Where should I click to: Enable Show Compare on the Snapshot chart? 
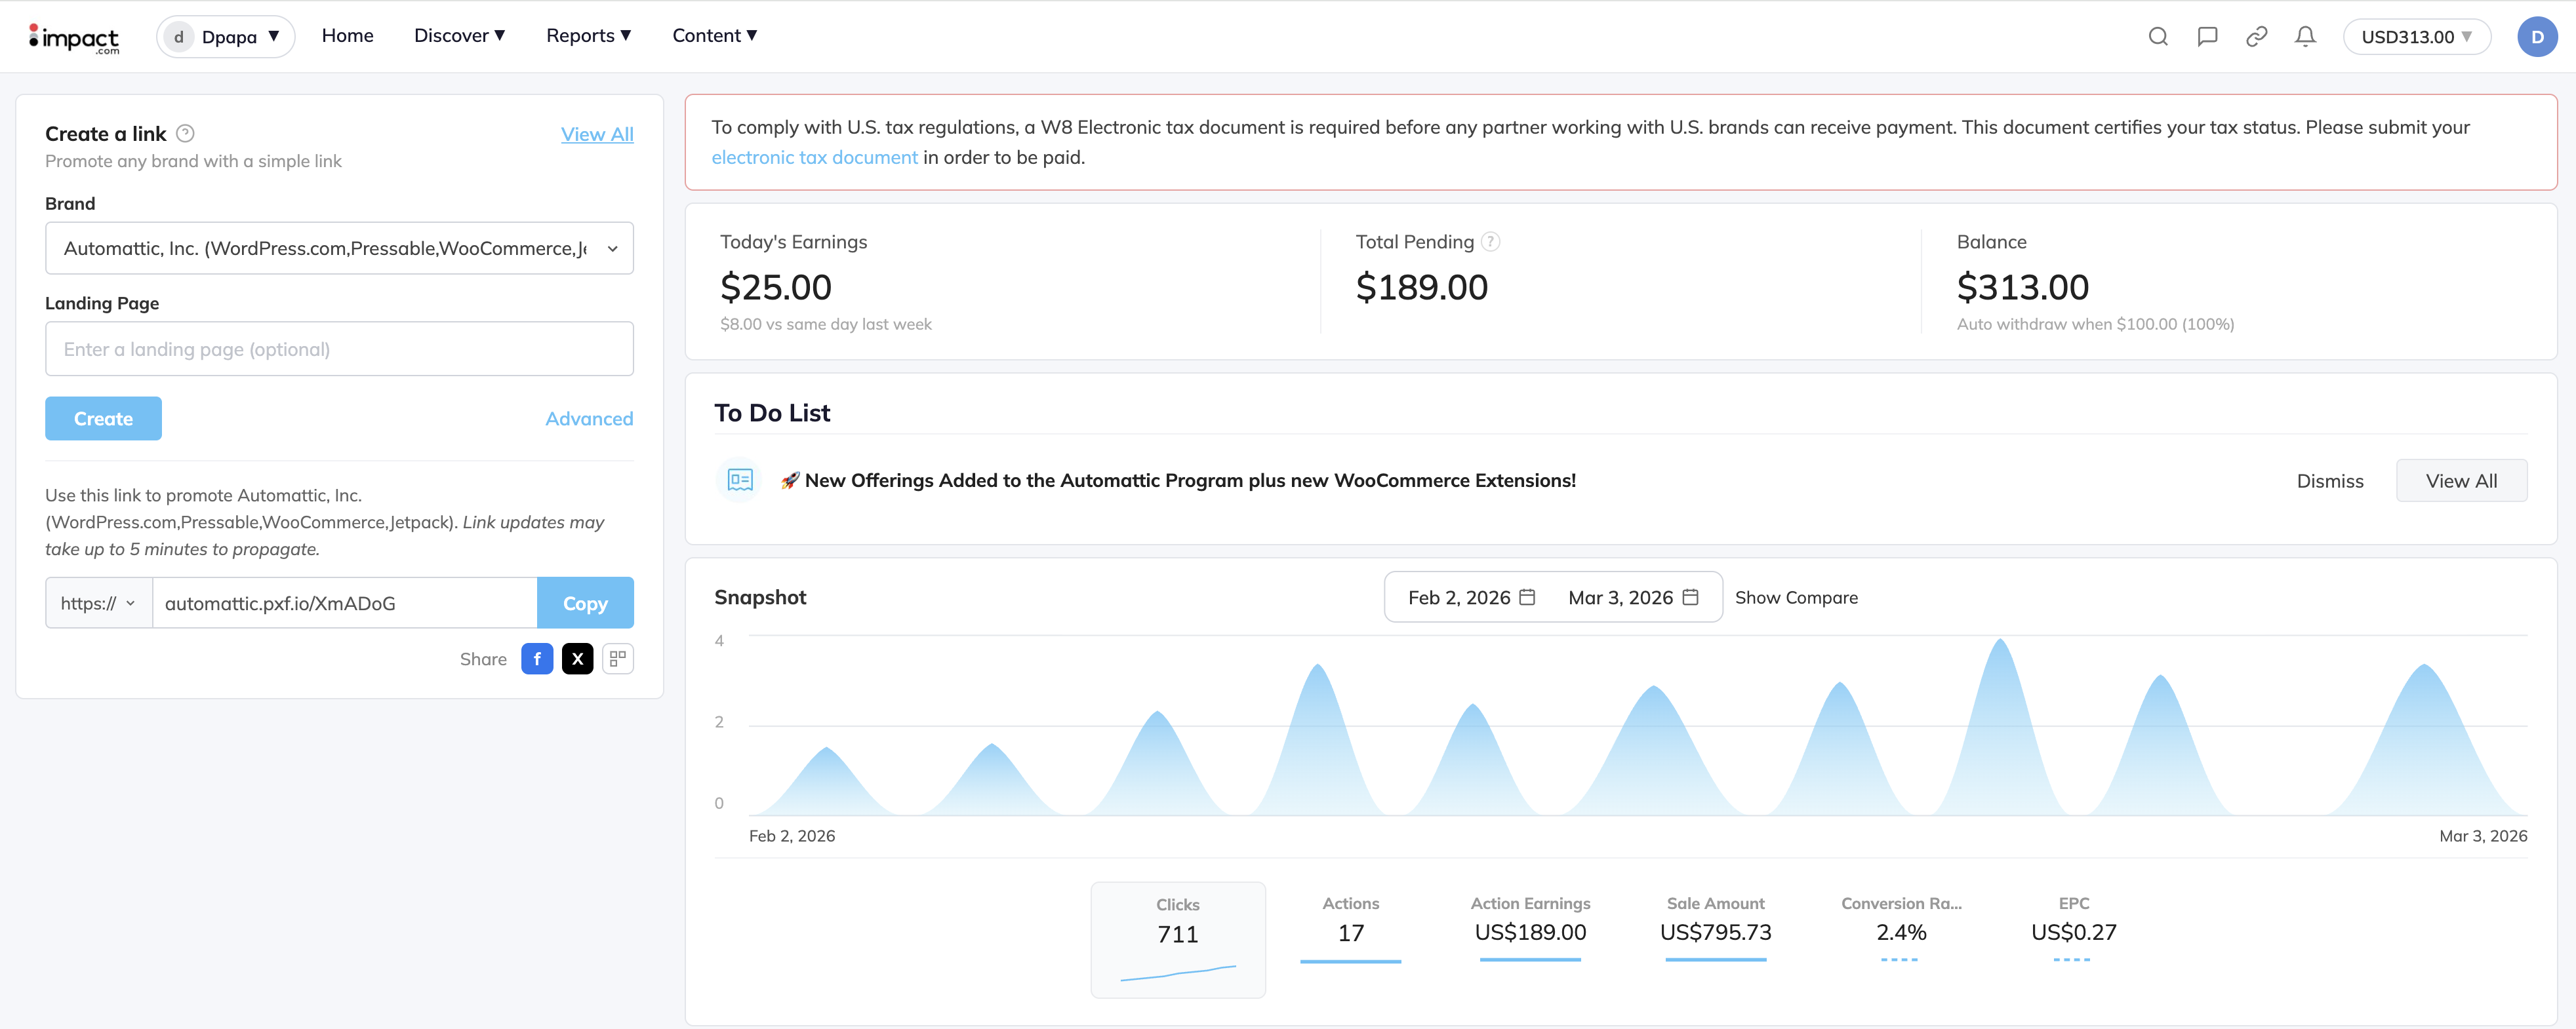pyautogui.click(x=1797, y=596)
